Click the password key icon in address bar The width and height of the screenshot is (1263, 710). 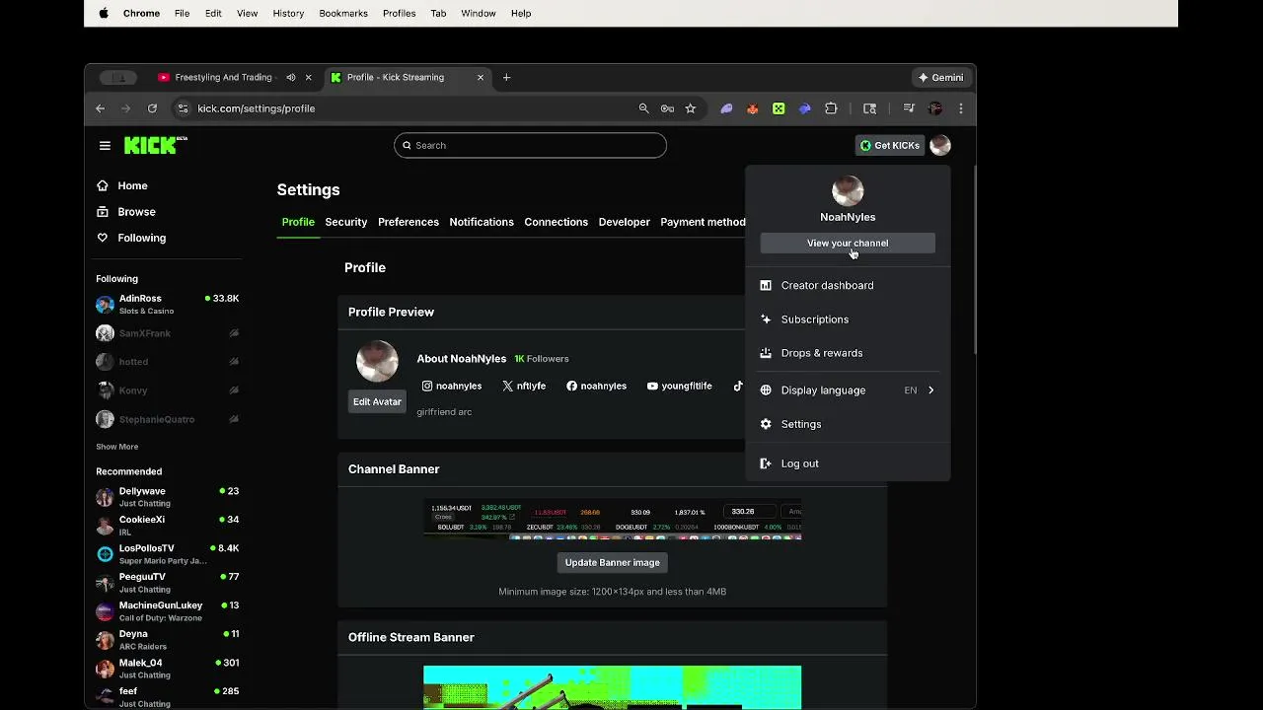[667, 108]
